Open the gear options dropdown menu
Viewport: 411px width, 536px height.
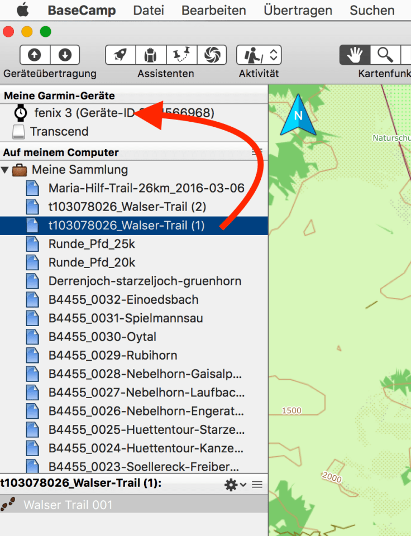tap(235, 485)
